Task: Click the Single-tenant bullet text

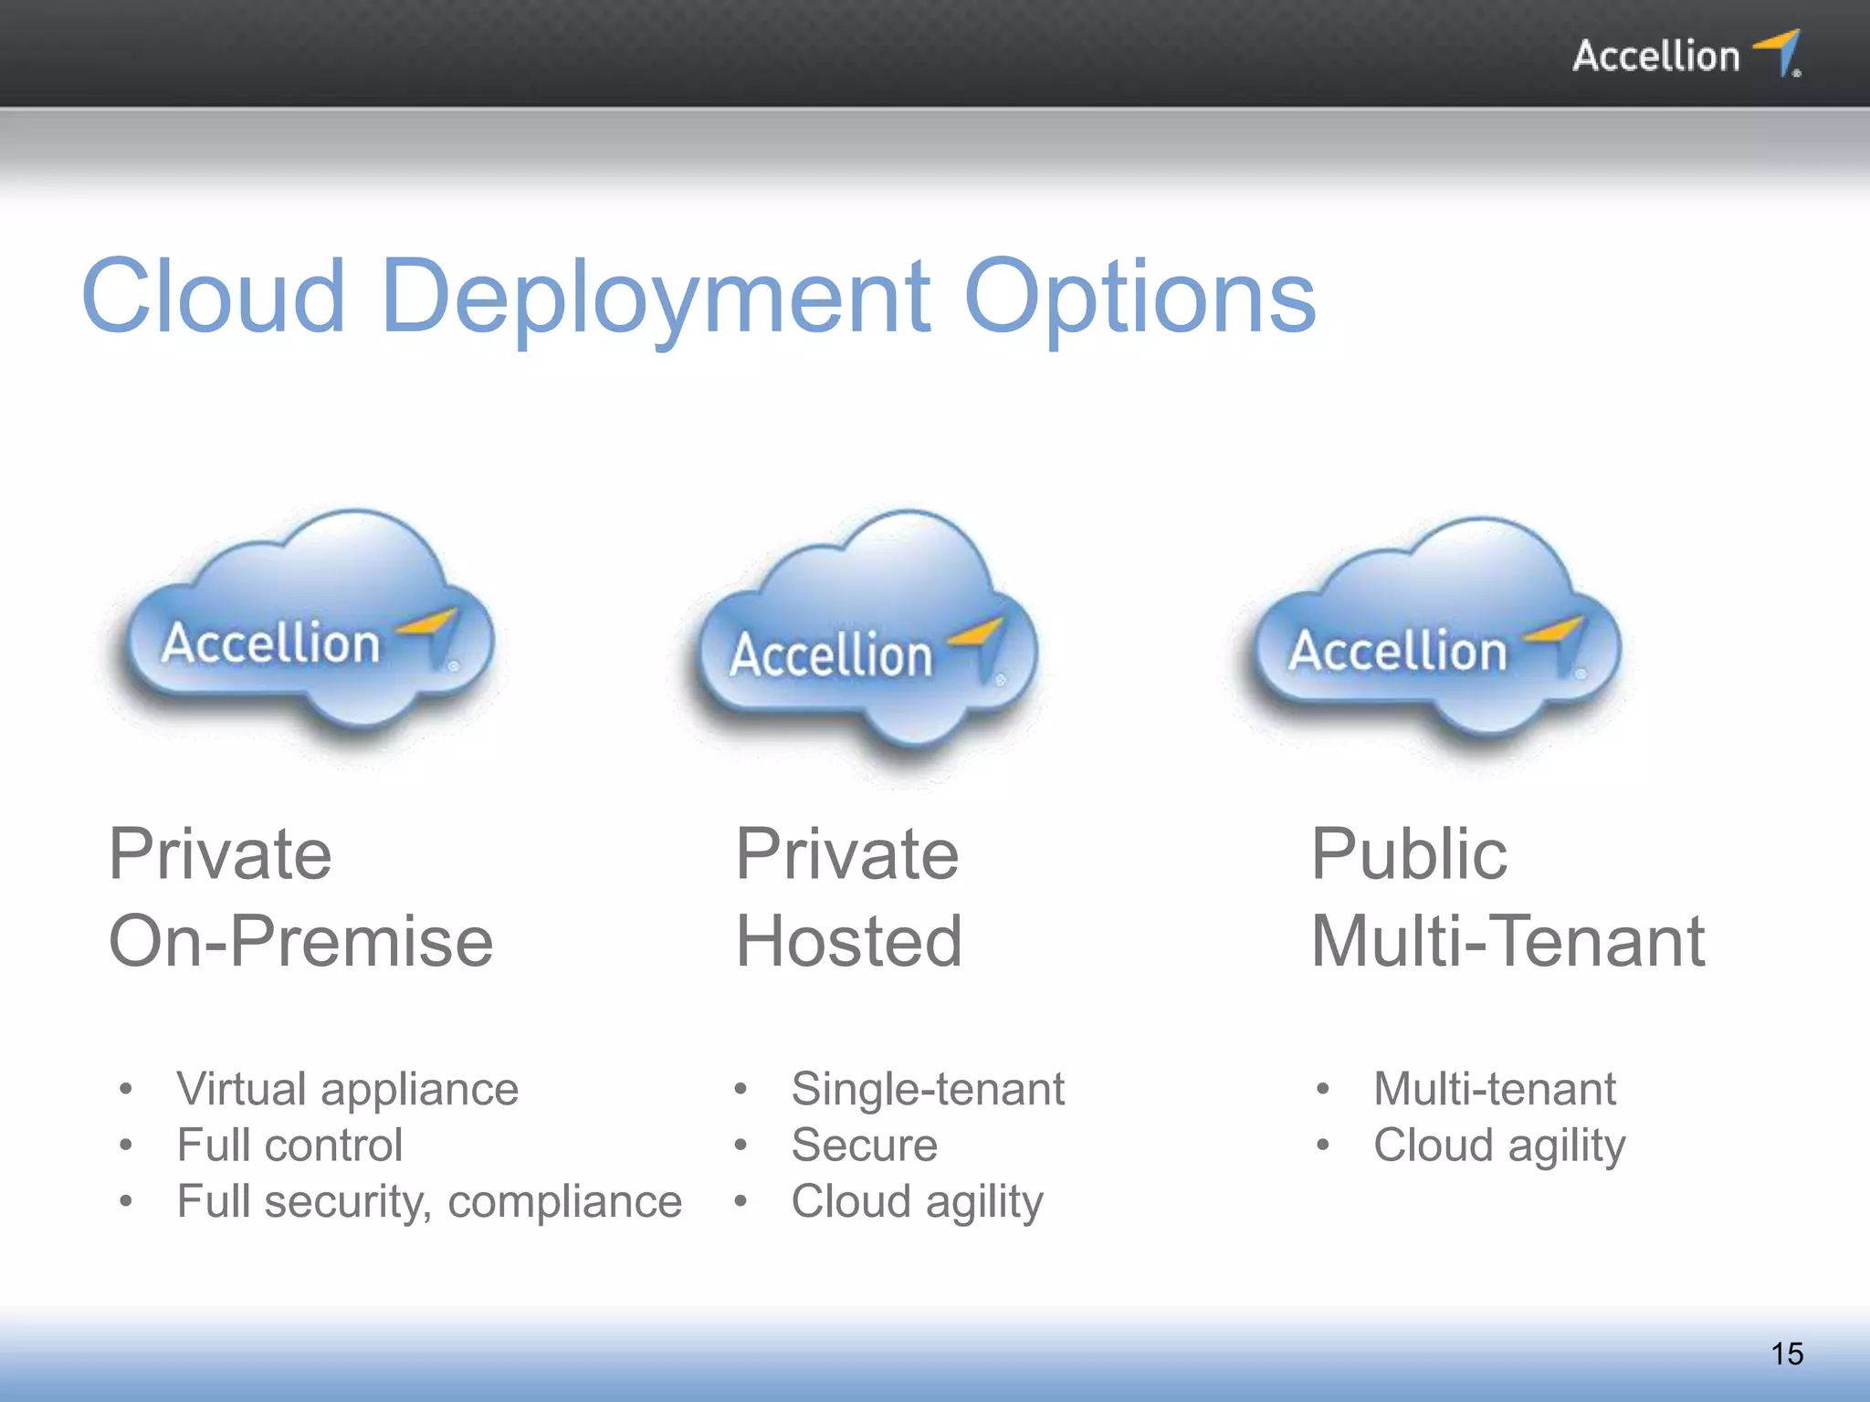Action: [928, 1090]
